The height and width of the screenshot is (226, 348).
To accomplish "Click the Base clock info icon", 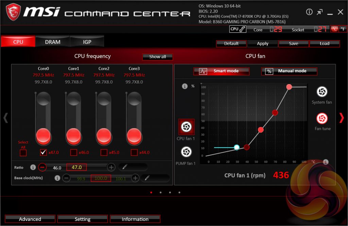I will click(57, 178).
